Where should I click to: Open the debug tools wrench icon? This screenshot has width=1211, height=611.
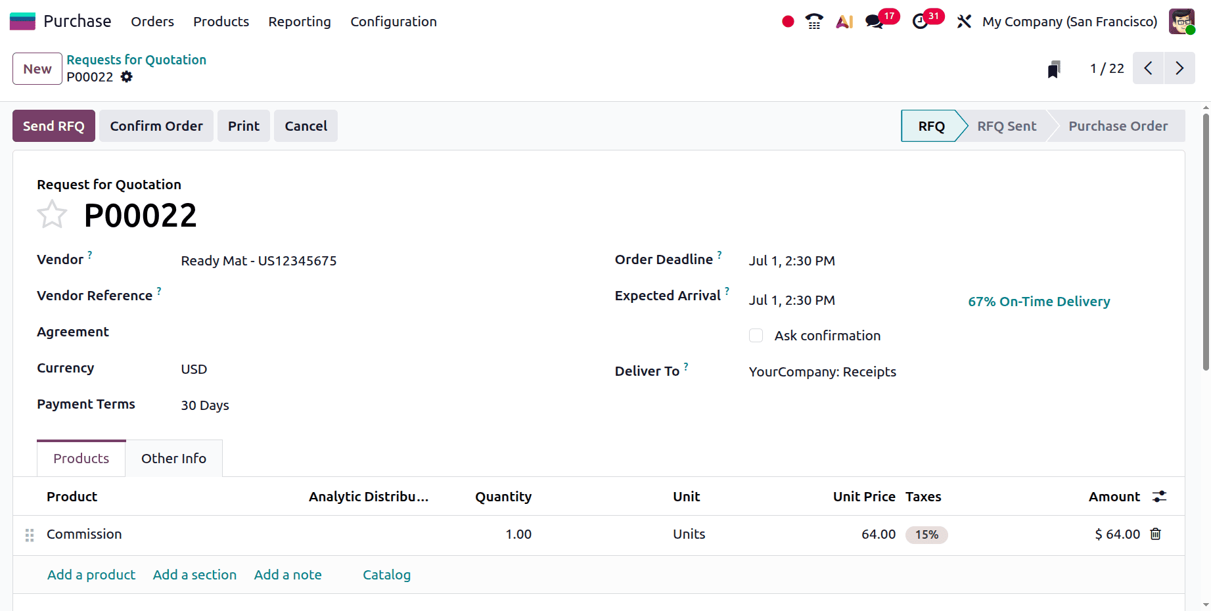964,22
